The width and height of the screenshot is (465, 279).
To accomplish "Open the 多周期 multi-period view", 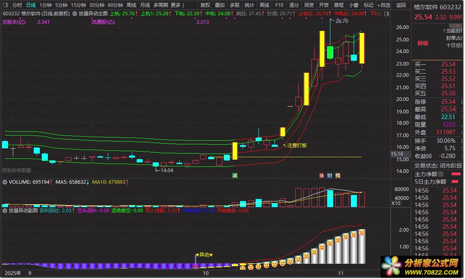I will click(161, 5).
